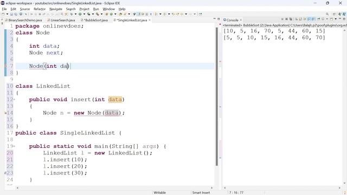Switch to the LinearSearch.java tab
Viewport: 347px width, 195px height.
click(61, 20)
